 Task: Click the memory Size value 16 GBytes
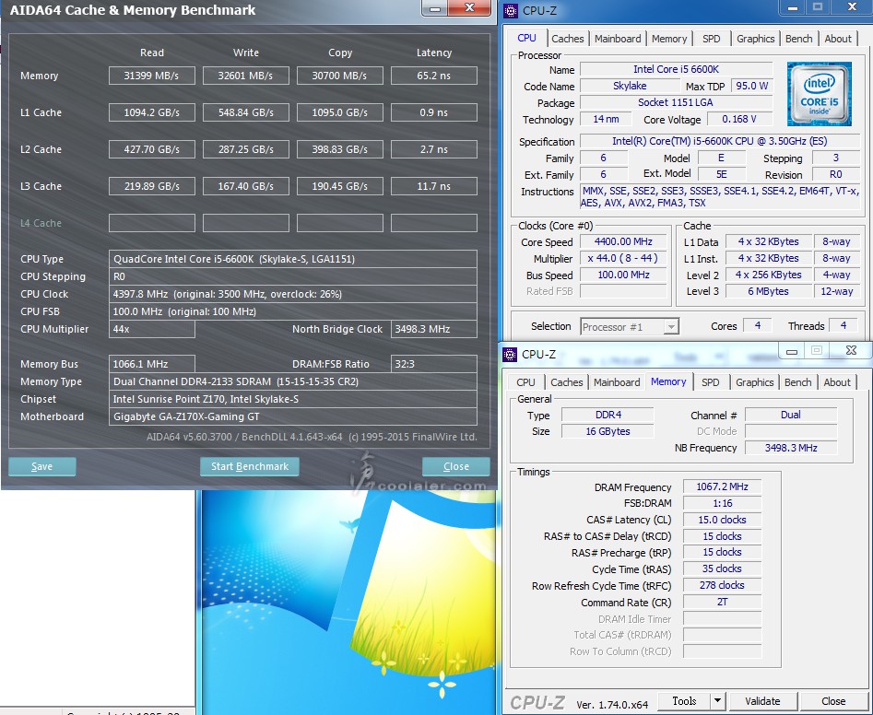[608, 431]
